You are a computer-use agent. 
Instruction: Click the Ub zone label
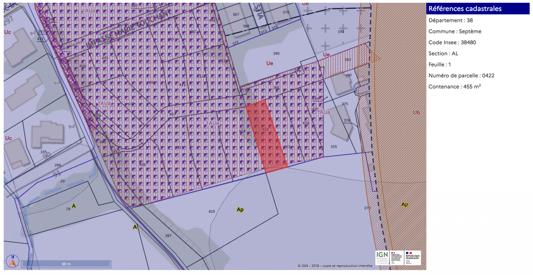click(416, 112)
